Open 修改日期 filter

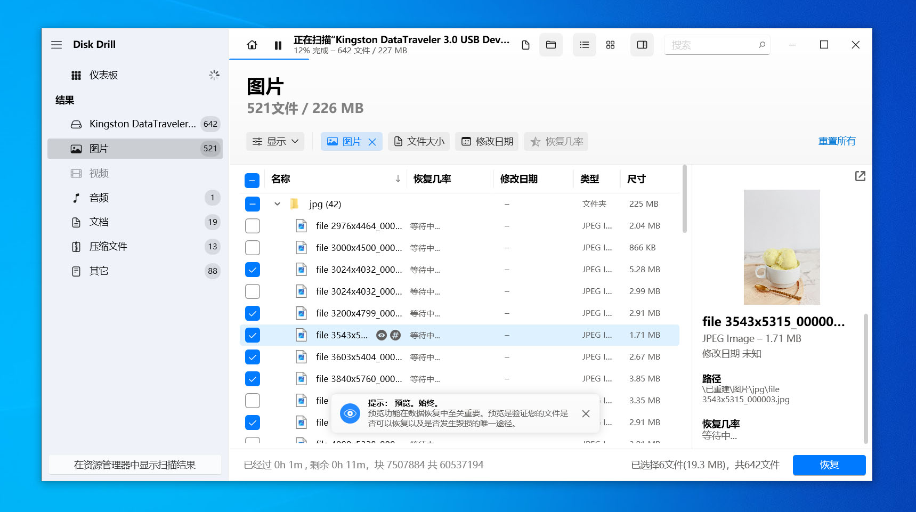tap(487, 142)
